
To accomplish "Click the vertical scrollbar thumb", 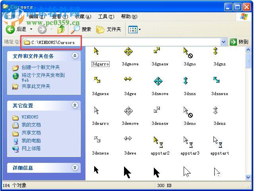I will [248, 61].
